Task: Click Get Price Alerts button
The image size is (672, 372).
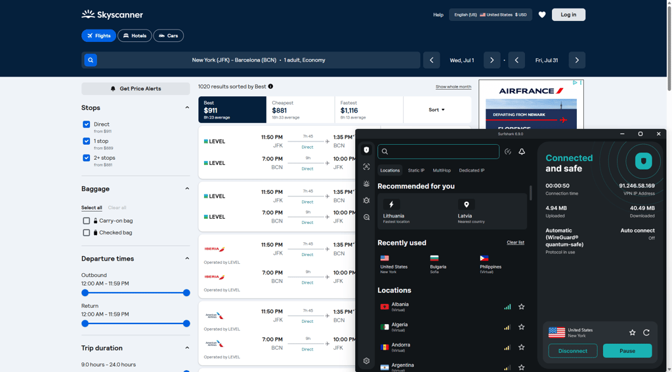Action: [x=135, y=88]
